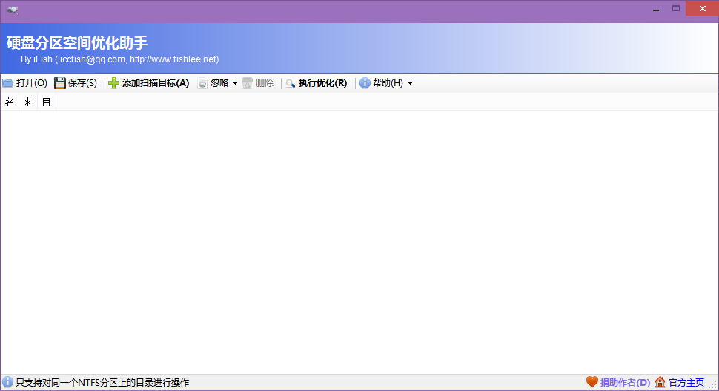Expand the 帮助 dropdown arrow
Viewport: 719px width, 391px height.
pyautogui.click(x=410, y=84)
